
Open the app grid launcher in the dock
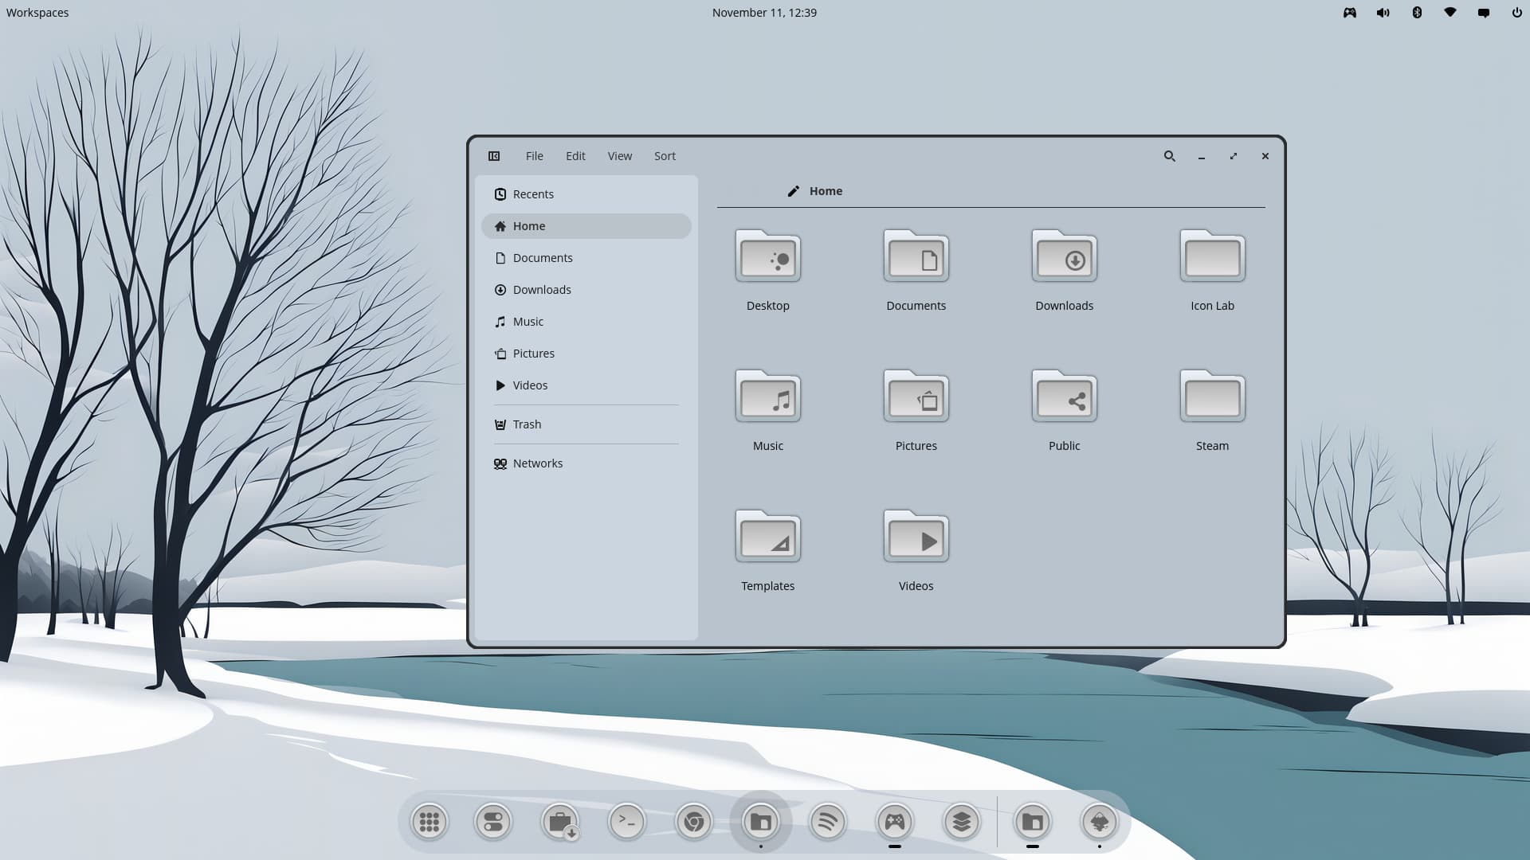click(429, 821)
